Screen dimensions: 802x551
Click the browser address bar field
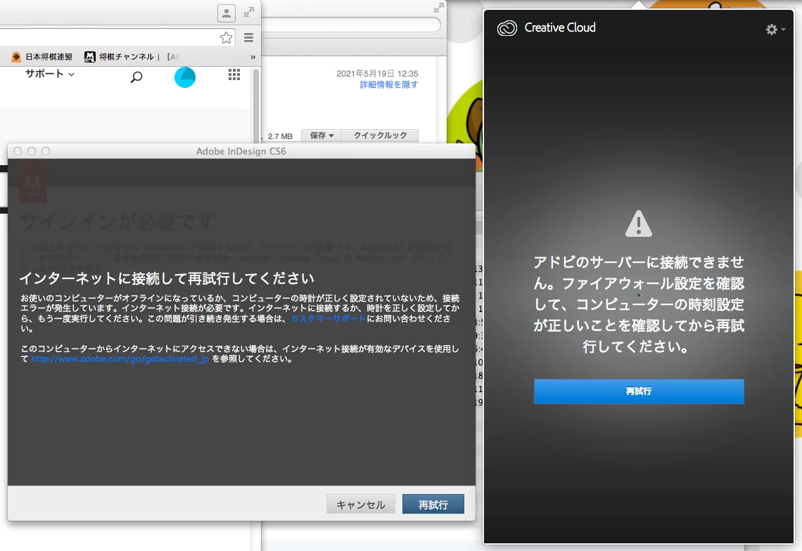[x=117, y=37]
